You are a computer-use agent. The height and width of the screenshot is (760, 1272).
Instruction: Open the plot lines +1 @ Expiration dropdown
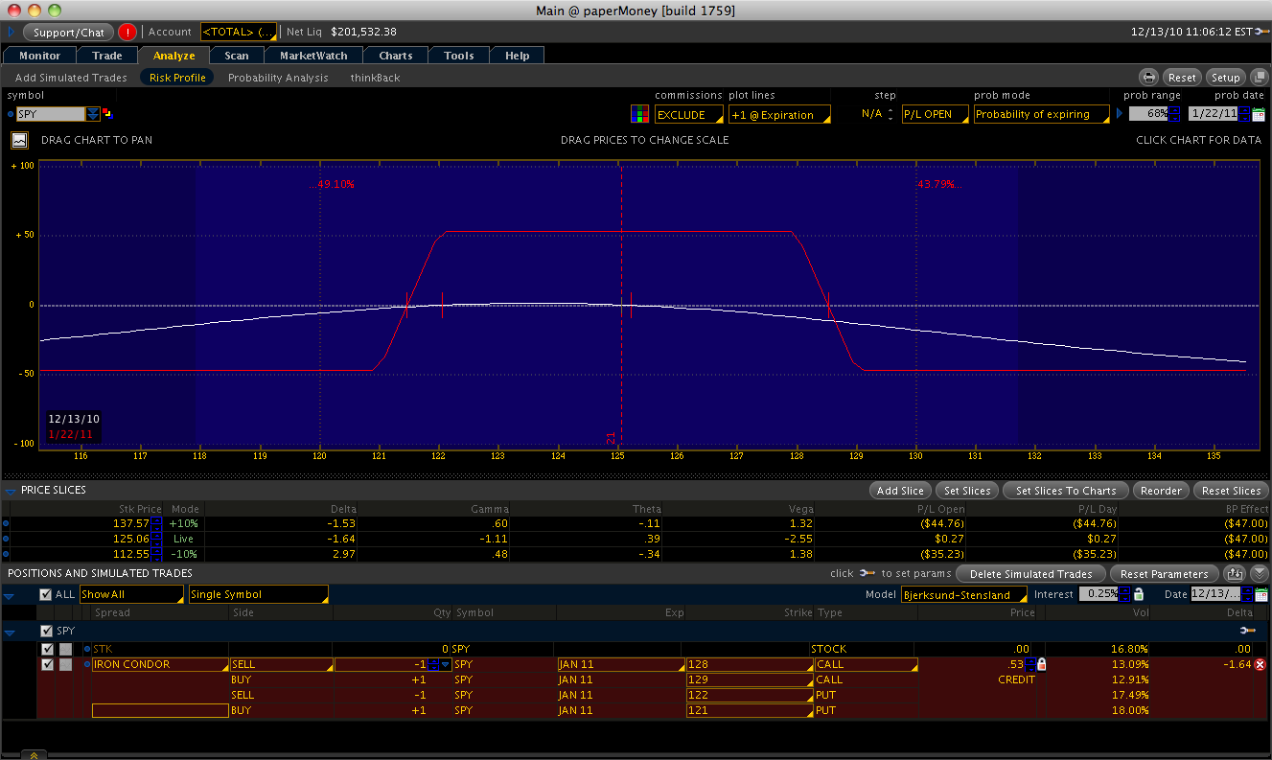pos(779,114)
